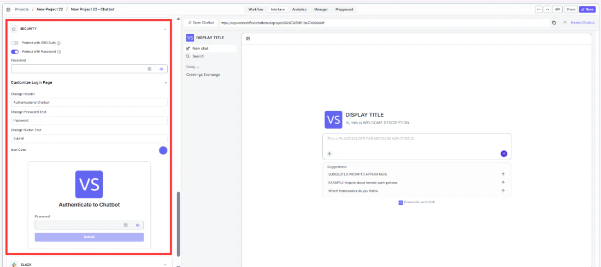Click the microphone icon in message box
Viewport: 601px width, 267px height.
pyautogui.click(x=329, y=154)
